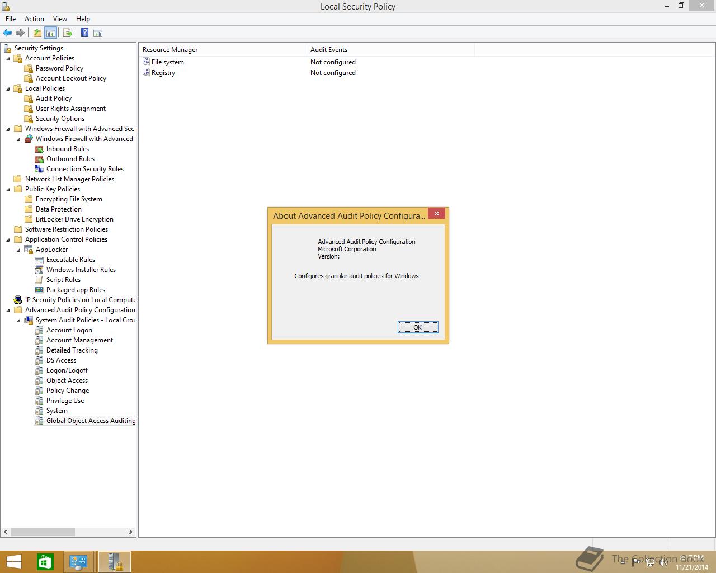The height and width of the screenshot is (573, 716).
Task: Select Data Protection folder
Action: (x=59, y=209)
